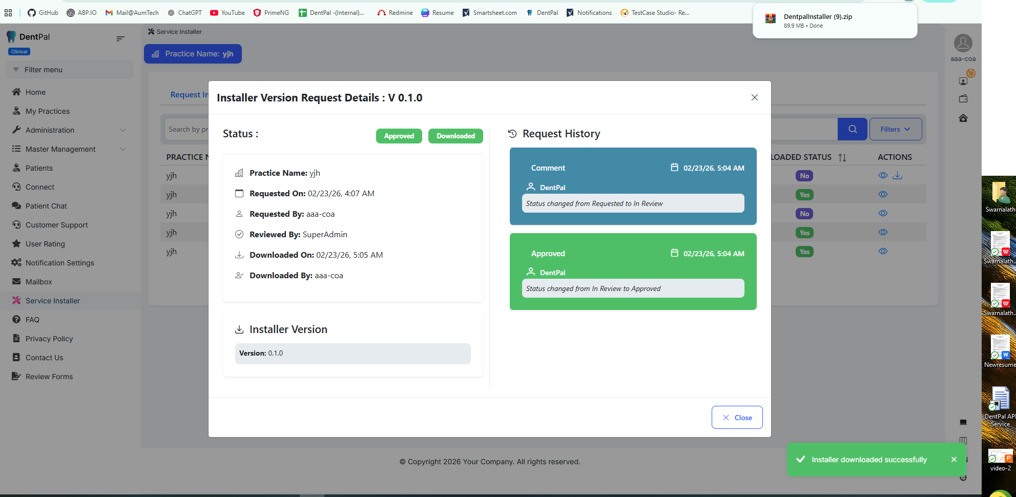Open GitHub bookmark in bookmarks bar
Image resolution: width=1016 pixels, height=497 pixels.
coord(43,13)
